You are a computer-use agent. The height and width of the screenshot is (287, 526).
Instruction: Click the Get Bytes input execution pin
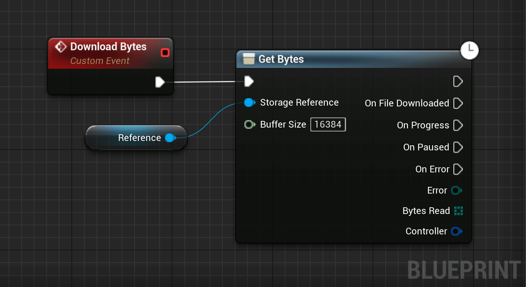249,81
